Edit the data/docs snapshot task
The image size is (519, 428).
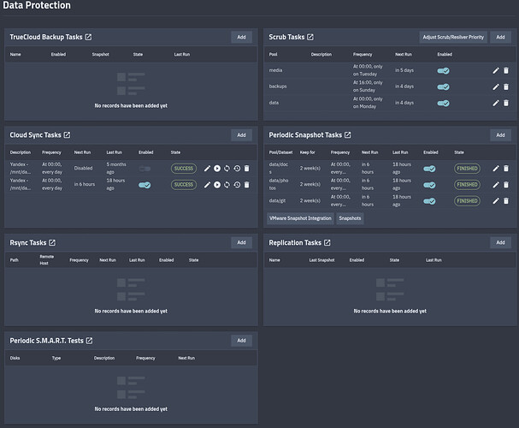pyautogui.click(x=496, y=169)
